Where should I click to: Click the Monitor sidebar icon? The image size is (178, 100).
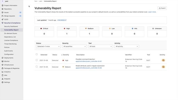pos(3,61)
